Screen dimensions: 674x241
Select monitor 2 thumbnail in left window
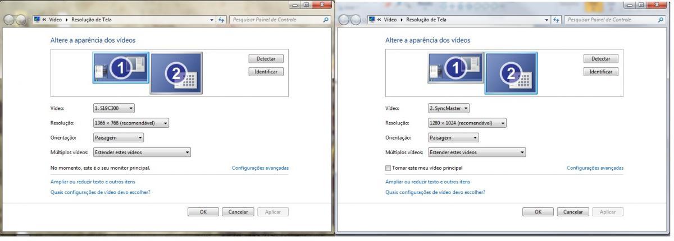click(176, 73)
